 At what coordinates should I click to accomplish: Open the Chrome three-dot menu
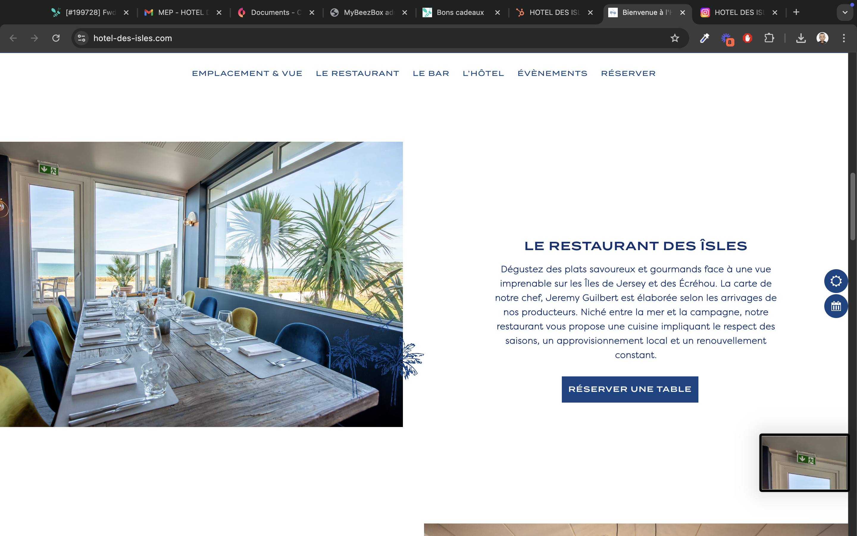click(844, 38)
